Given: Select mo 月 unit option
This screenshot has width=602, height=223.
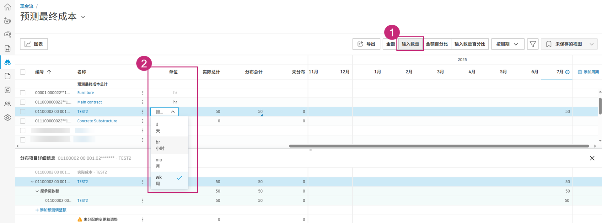Looking at the screenshot, I should pyautogui.click(x=169, y=163).
